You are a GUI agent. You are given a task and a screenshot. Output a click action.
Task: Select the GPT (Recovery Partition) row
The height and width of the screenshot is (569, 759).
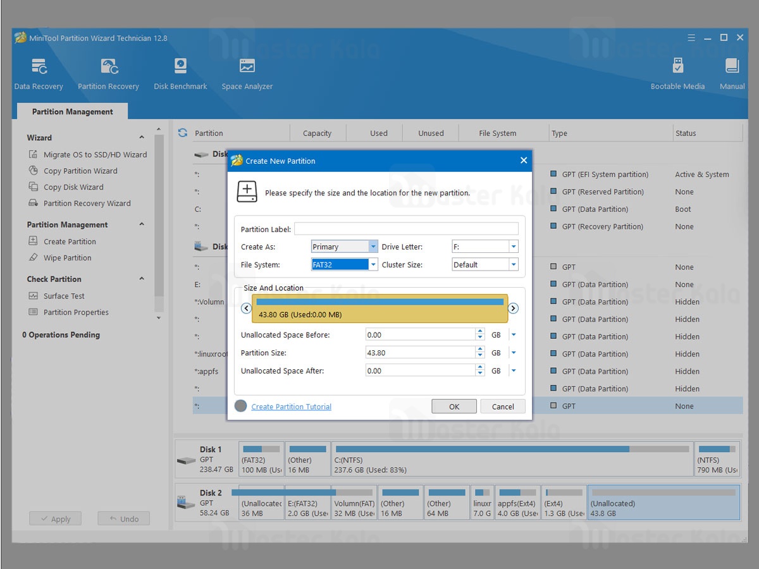[x=468, y=226]
